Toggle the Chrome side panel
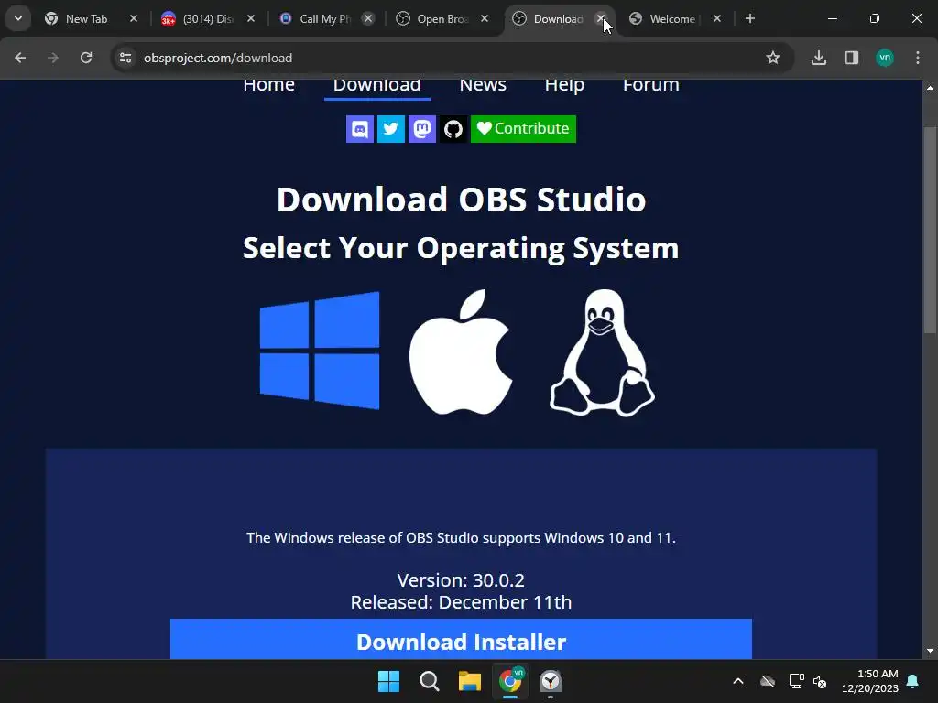This screenshot has width=938, height=703. 851,58
